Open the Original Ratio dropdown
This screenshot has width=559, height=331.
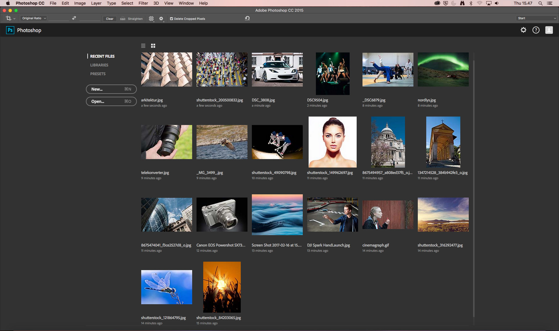tap(33, 18)
